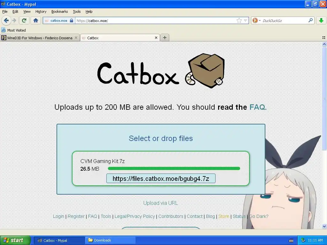Open the Contributors link
327x245 pixels.
[x=171, y=216]
